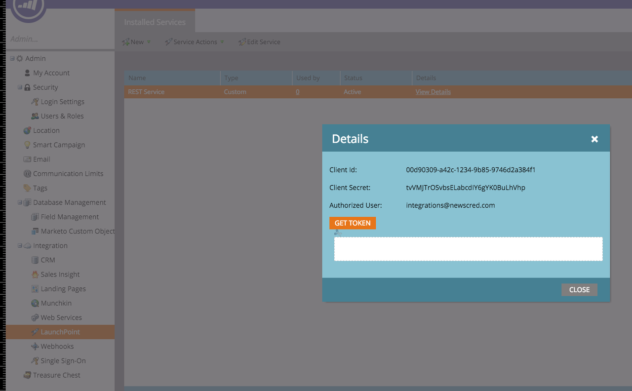Open Single Sign-On via its key icon

[x=34, y=360]
